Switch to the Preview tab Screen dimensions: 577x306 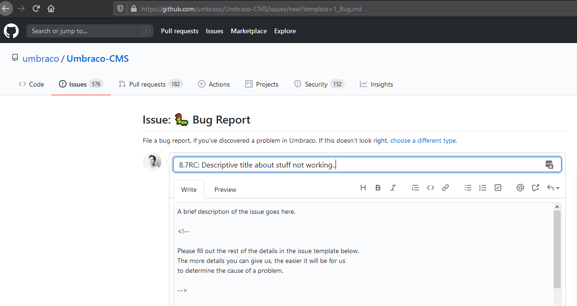[x=225, y=189]
